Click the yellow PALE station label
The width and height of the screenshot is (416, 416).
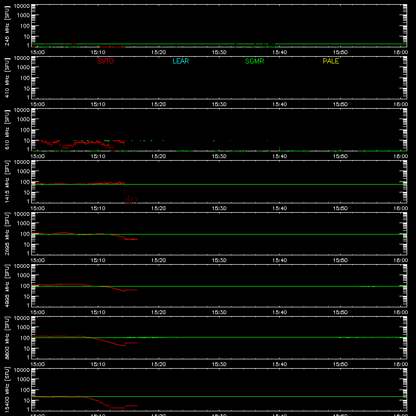(x=331, y=61)
